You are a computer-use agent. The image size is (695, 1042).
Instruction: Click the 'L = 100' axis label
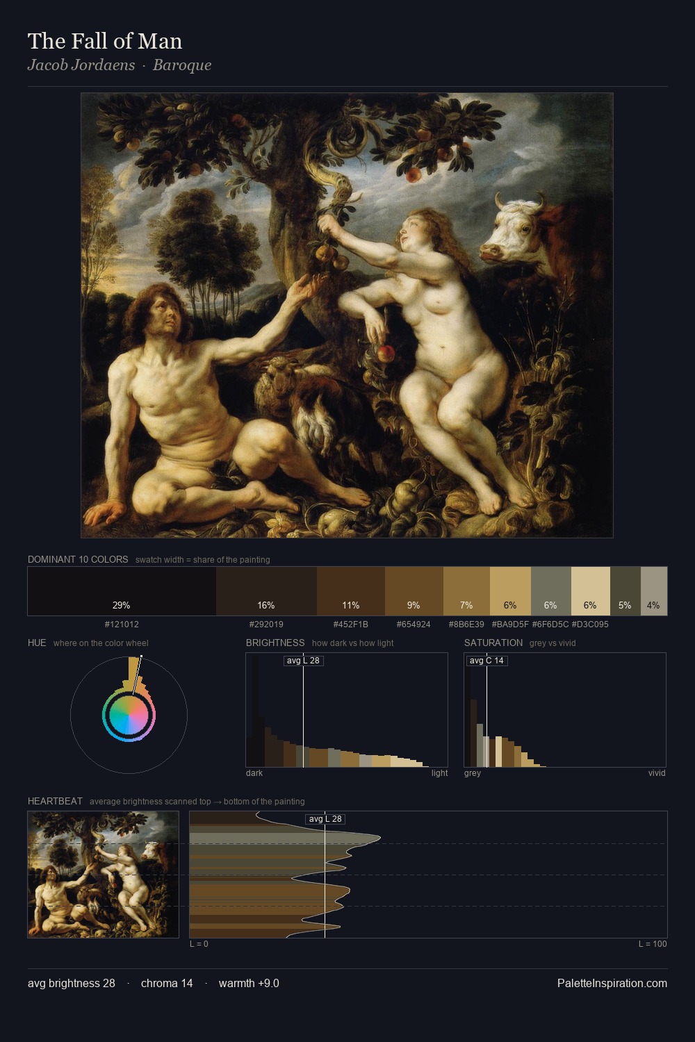point(653,944)
